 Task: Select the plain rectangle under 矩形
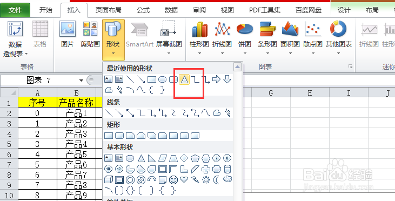pos(108,136)
